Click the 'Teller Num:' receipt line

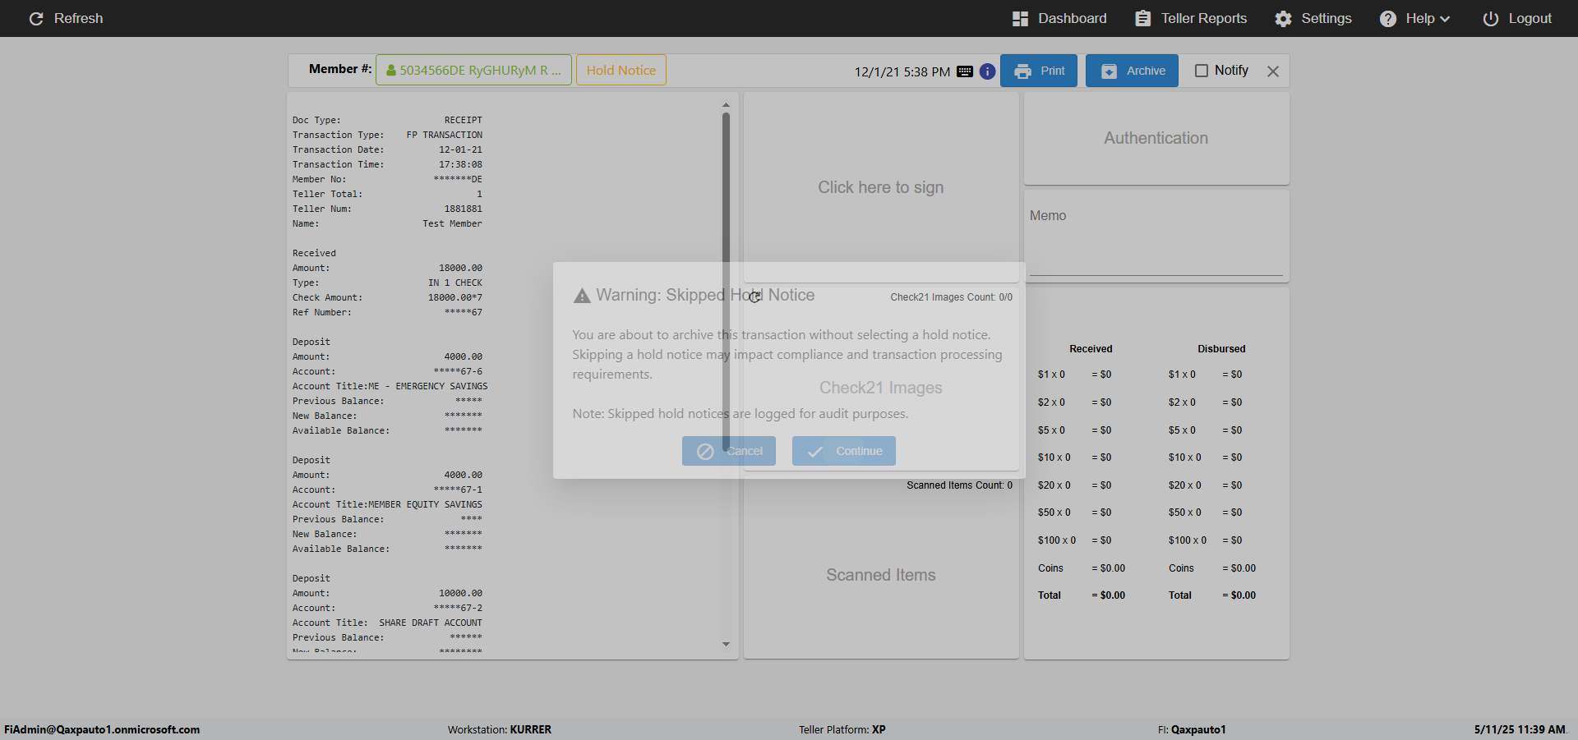pos(387,209)
